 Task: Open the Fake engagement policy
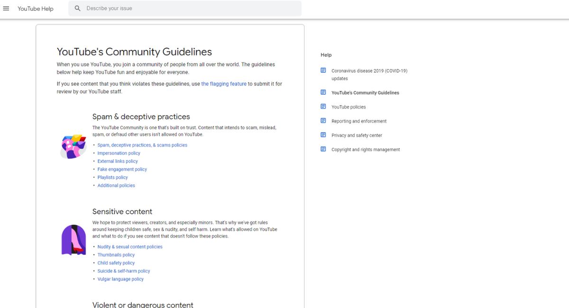click(122, 169)
